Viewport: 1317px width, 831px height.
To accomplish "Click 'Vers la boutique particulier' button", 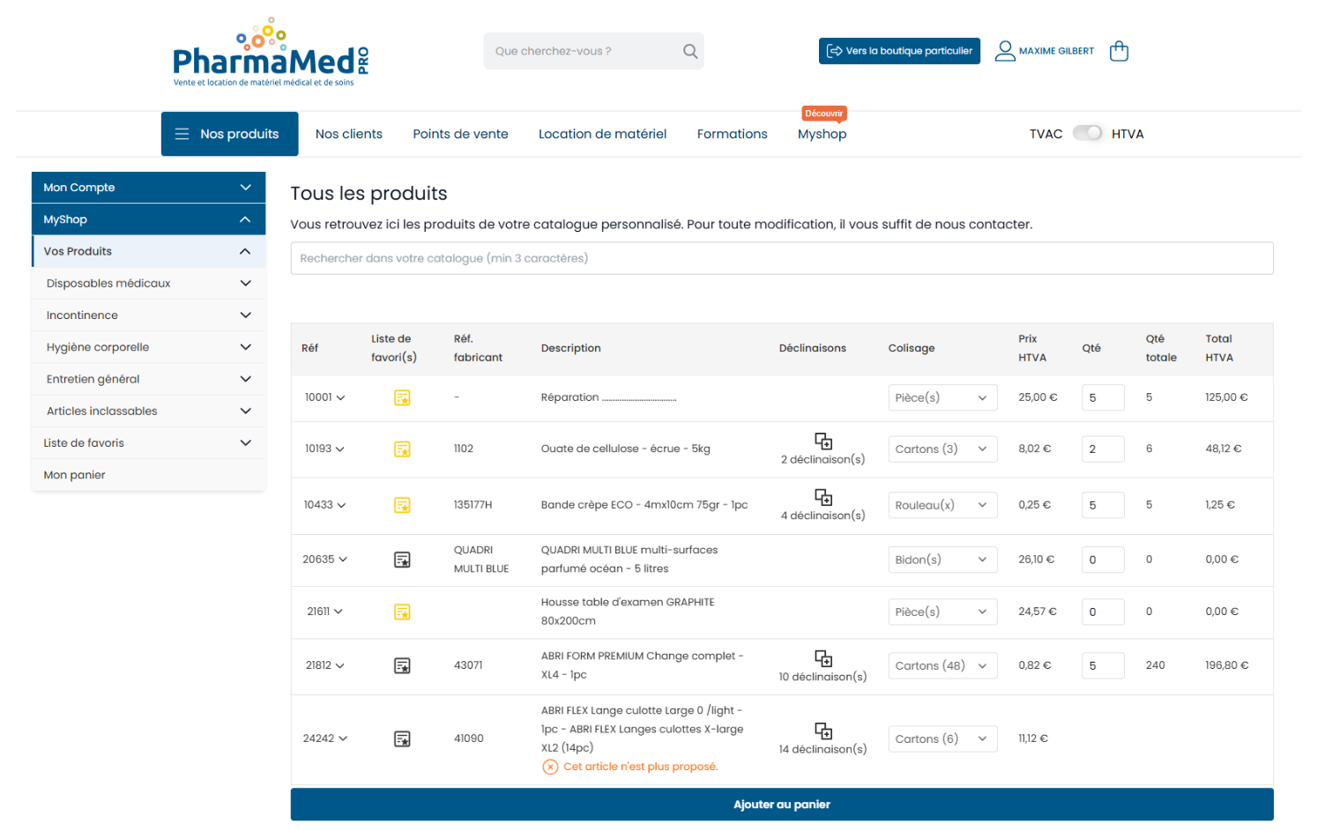I will click(x=899, y=50).
